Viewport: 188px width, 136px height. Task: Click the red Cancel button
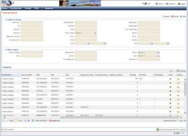click(175, 16)
